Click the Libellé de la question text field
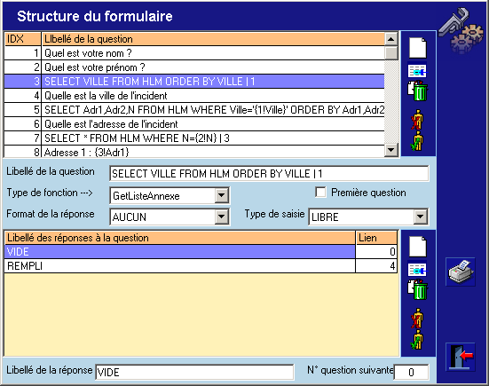Screen dimensions: 489x386 click(269, 174)
